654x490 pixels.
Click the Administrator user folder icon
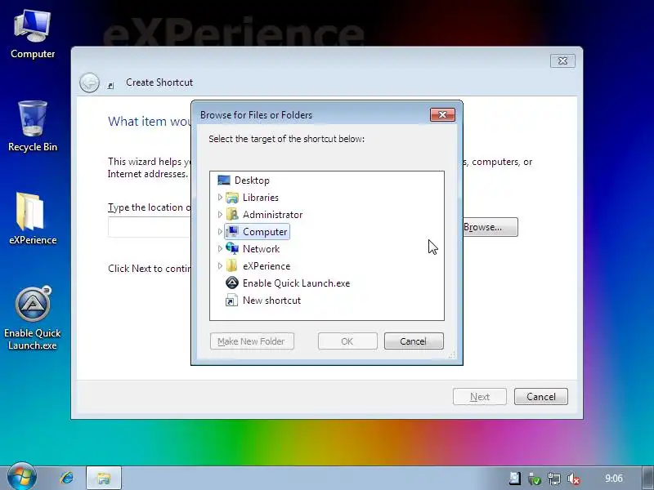(x=232, y=215)
